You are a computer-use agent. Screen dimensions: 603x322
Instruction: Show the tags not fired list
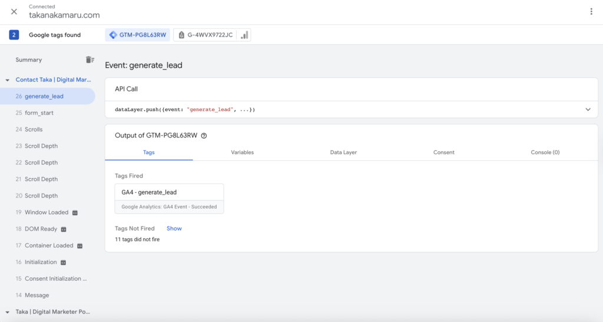point(174,228)
